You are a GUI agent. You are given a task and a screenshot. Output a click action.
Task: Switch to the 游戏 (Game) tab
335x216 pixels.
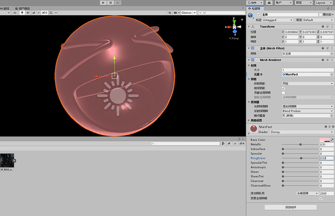click(x=5, y=9)
